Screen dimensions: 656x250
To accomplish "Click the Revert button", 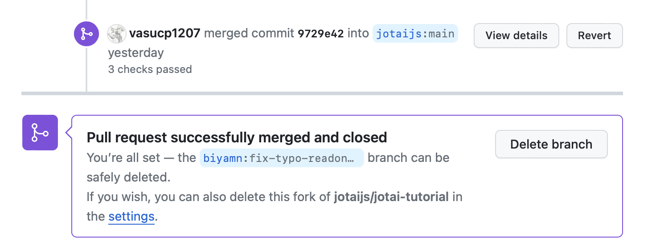I will point(594,36).
